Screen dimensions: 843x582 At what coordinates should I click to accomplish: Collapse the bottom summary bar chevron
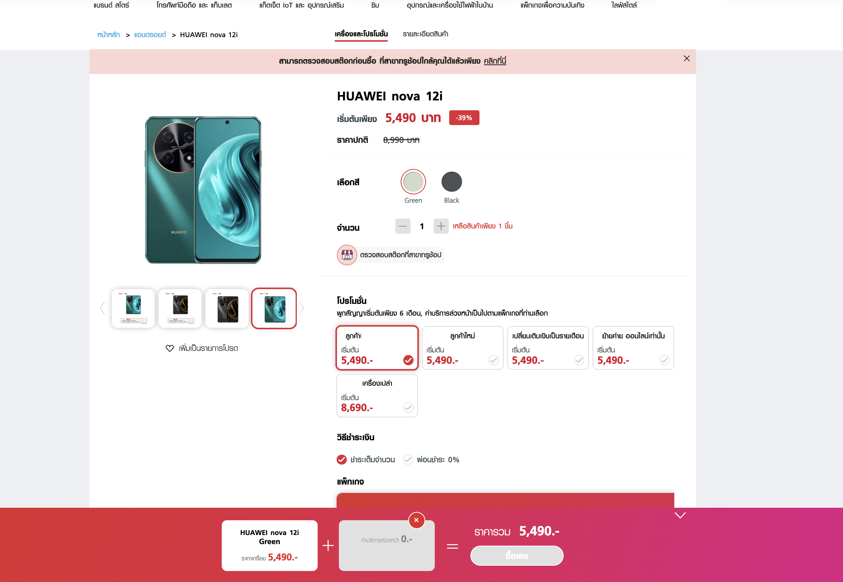pos(680,515)
